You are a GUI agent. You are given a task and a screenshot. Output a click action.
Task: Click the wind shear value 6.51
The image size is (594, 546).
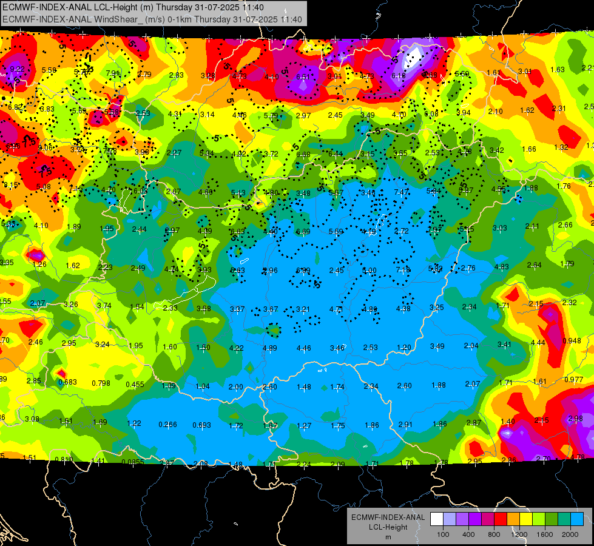(303, 77)
